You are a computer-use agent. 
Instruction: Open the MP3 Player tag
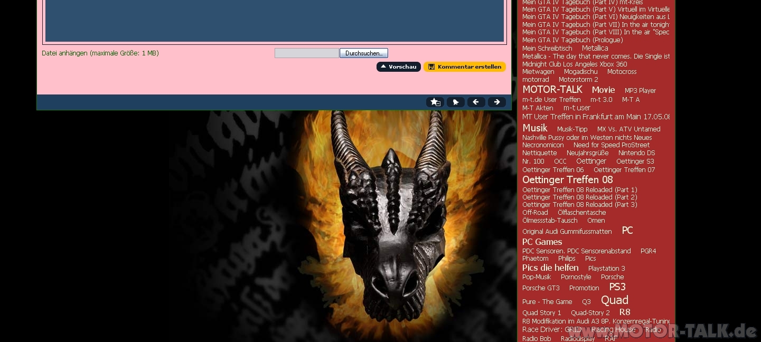tap(640, 91)
